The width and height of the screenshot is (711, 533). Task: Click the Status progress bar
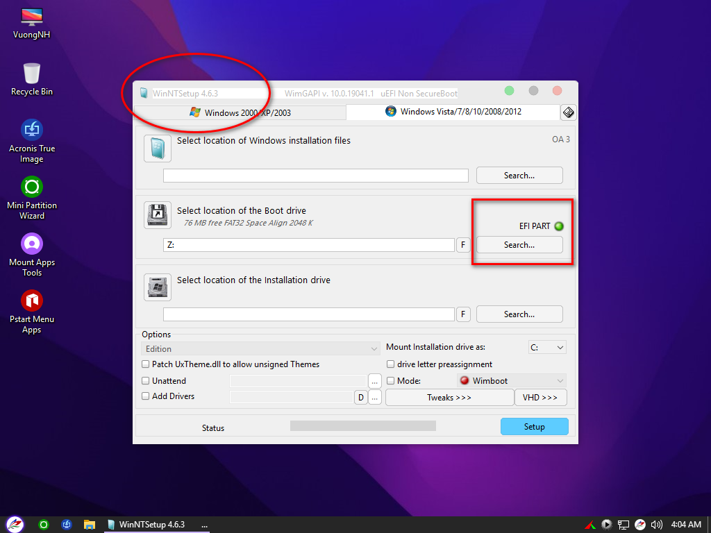362,425
